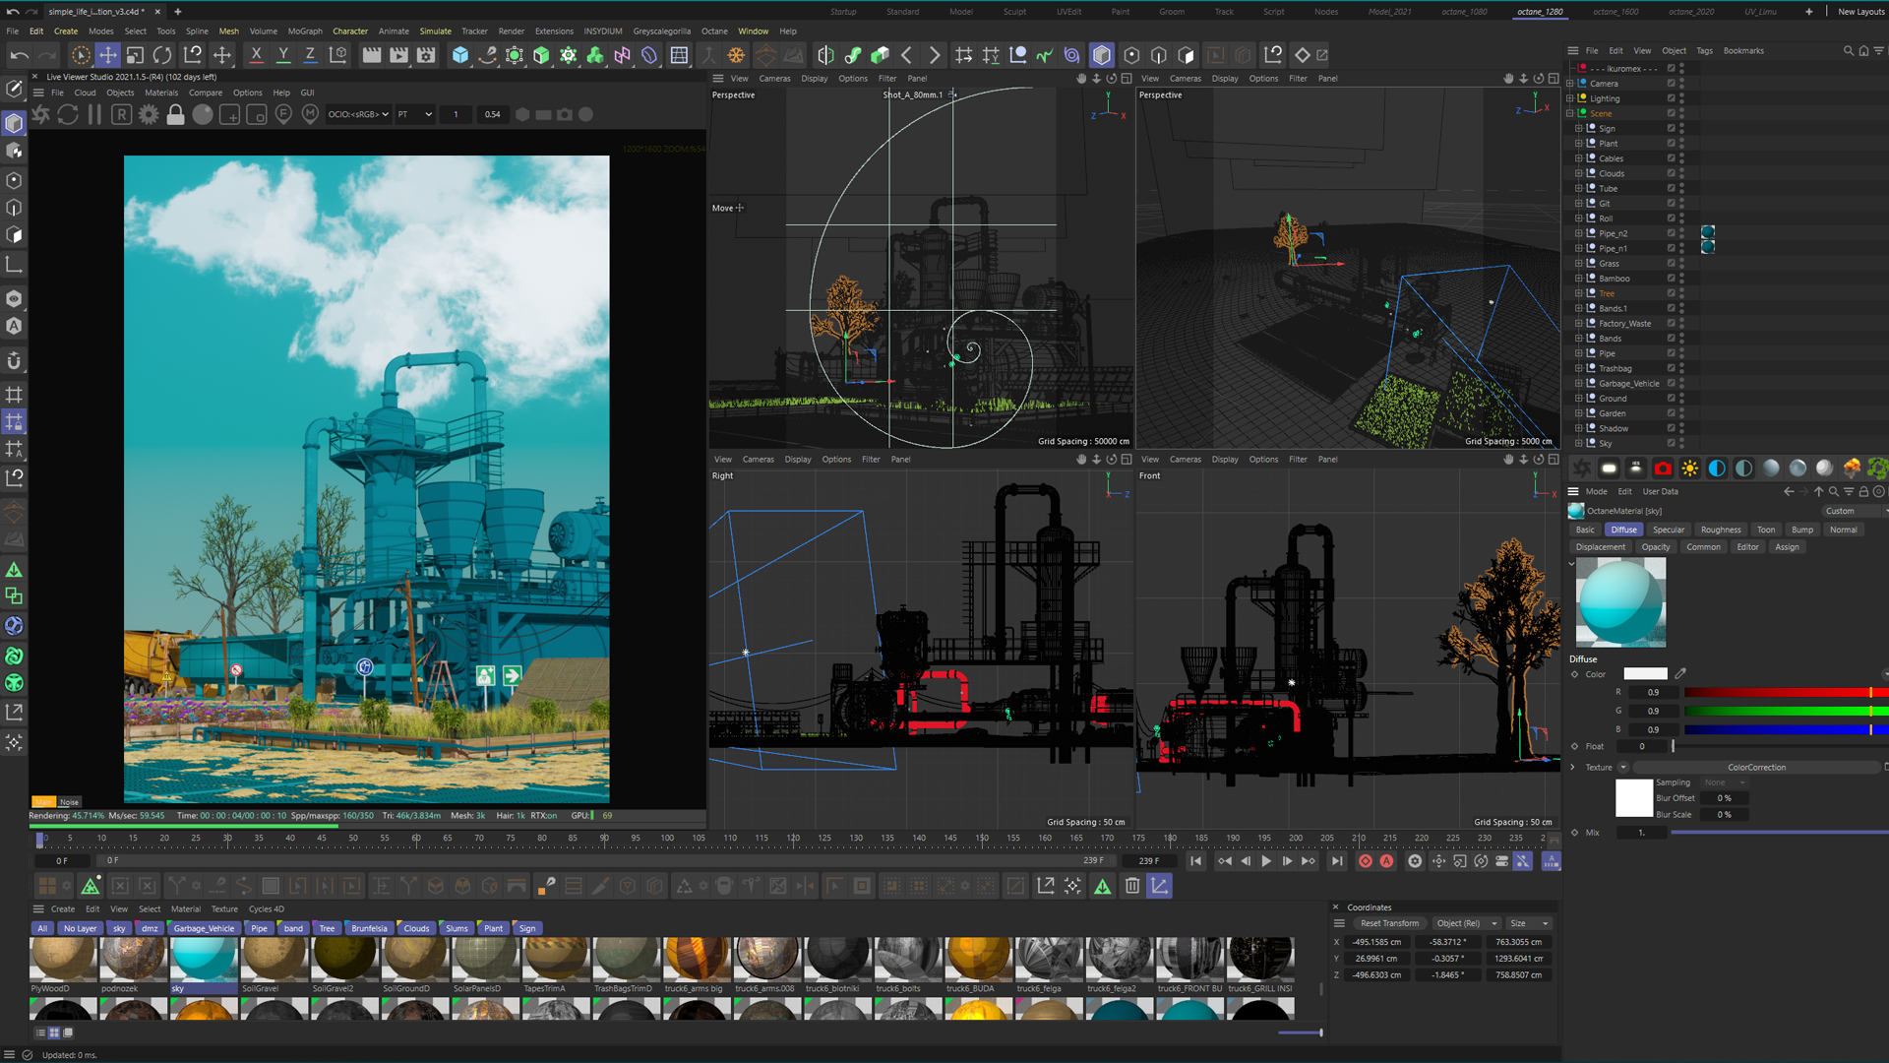1889x1063 pixels.
Task: Toggle visibility dots for Sky object
Action: pyautogui.click(x=1681, y=443)
